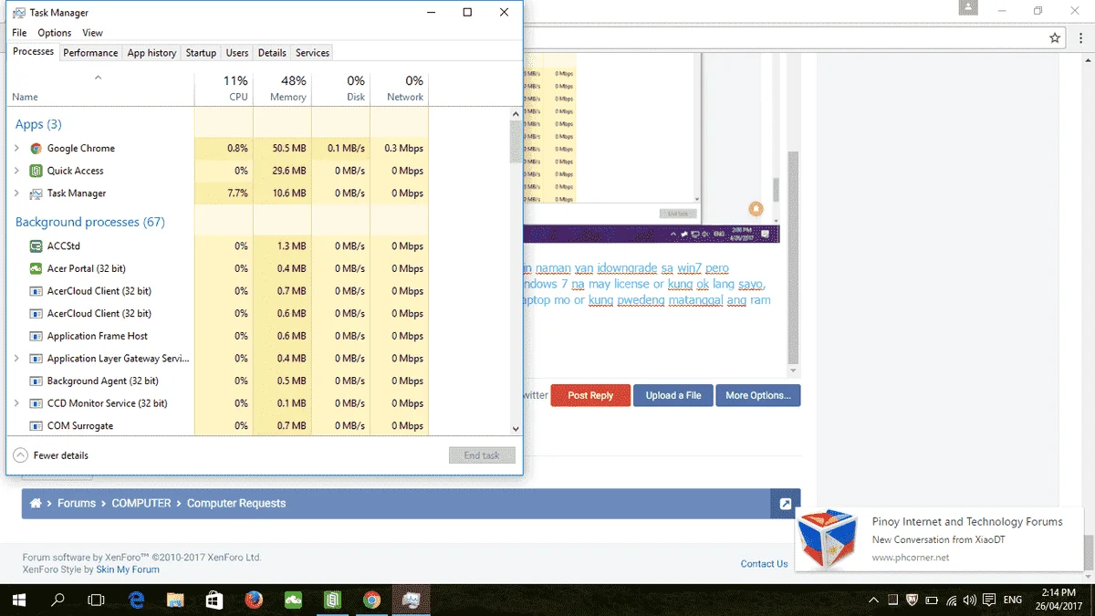Click the Upload a File button
Image resolution: width=1095 pixels, height=616 pixels.
pos(673,395)
